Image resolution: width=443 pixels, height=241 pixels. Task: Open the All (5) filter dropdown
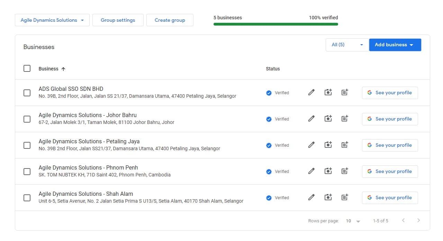(x=347, y=45)
